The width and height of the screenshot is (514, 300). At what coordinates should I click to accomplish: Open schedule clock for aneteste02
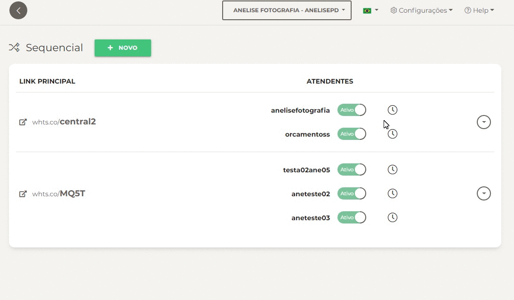(393, 193)
